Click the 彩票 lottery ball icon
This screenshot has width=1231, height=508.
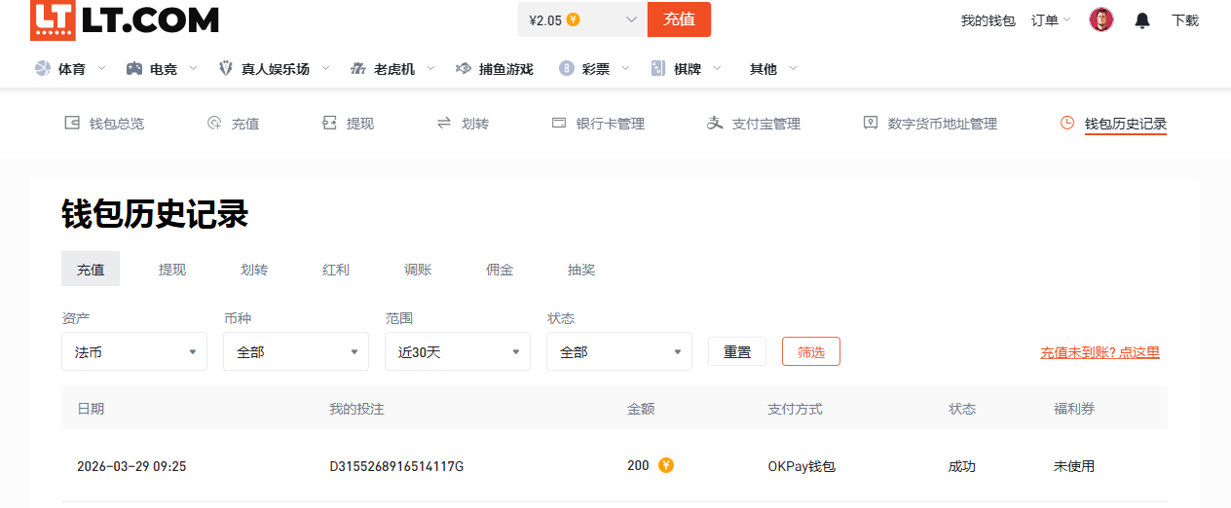[x=567, y=69]
